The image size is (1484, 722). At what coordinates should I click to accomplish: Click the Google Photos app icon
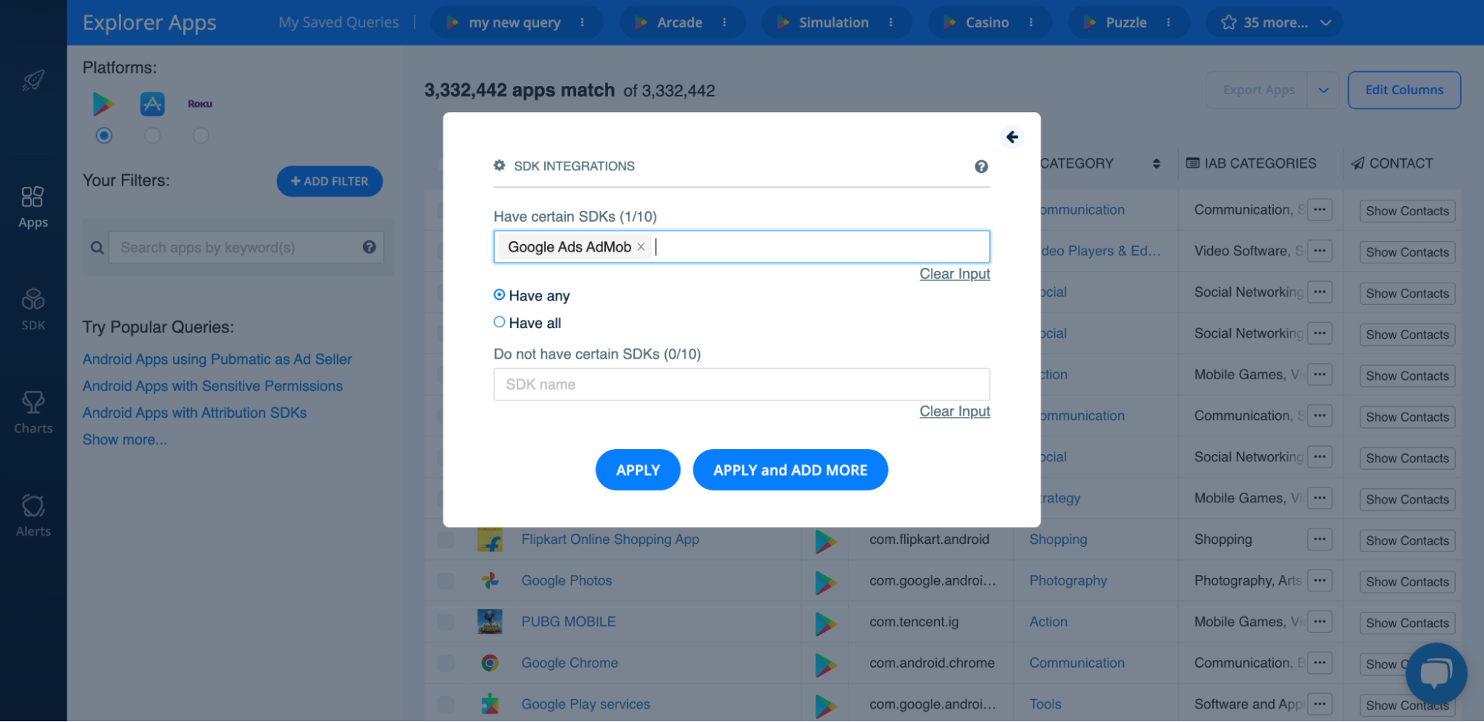(x=490, y=581)
